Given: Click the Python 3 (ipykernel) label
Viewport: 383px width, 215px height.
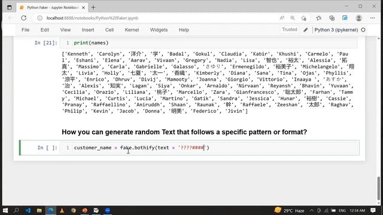Looking at the screenshot, I should pos(336,30).
